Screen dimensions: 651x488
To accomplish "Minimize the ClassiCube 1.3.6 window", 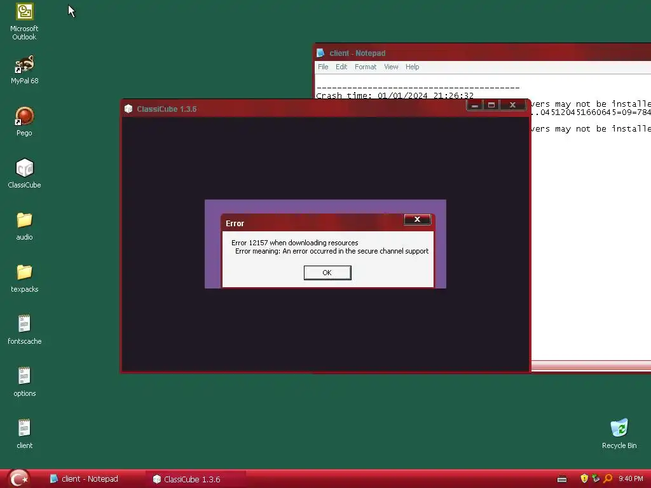I will (x=475, y=105).
